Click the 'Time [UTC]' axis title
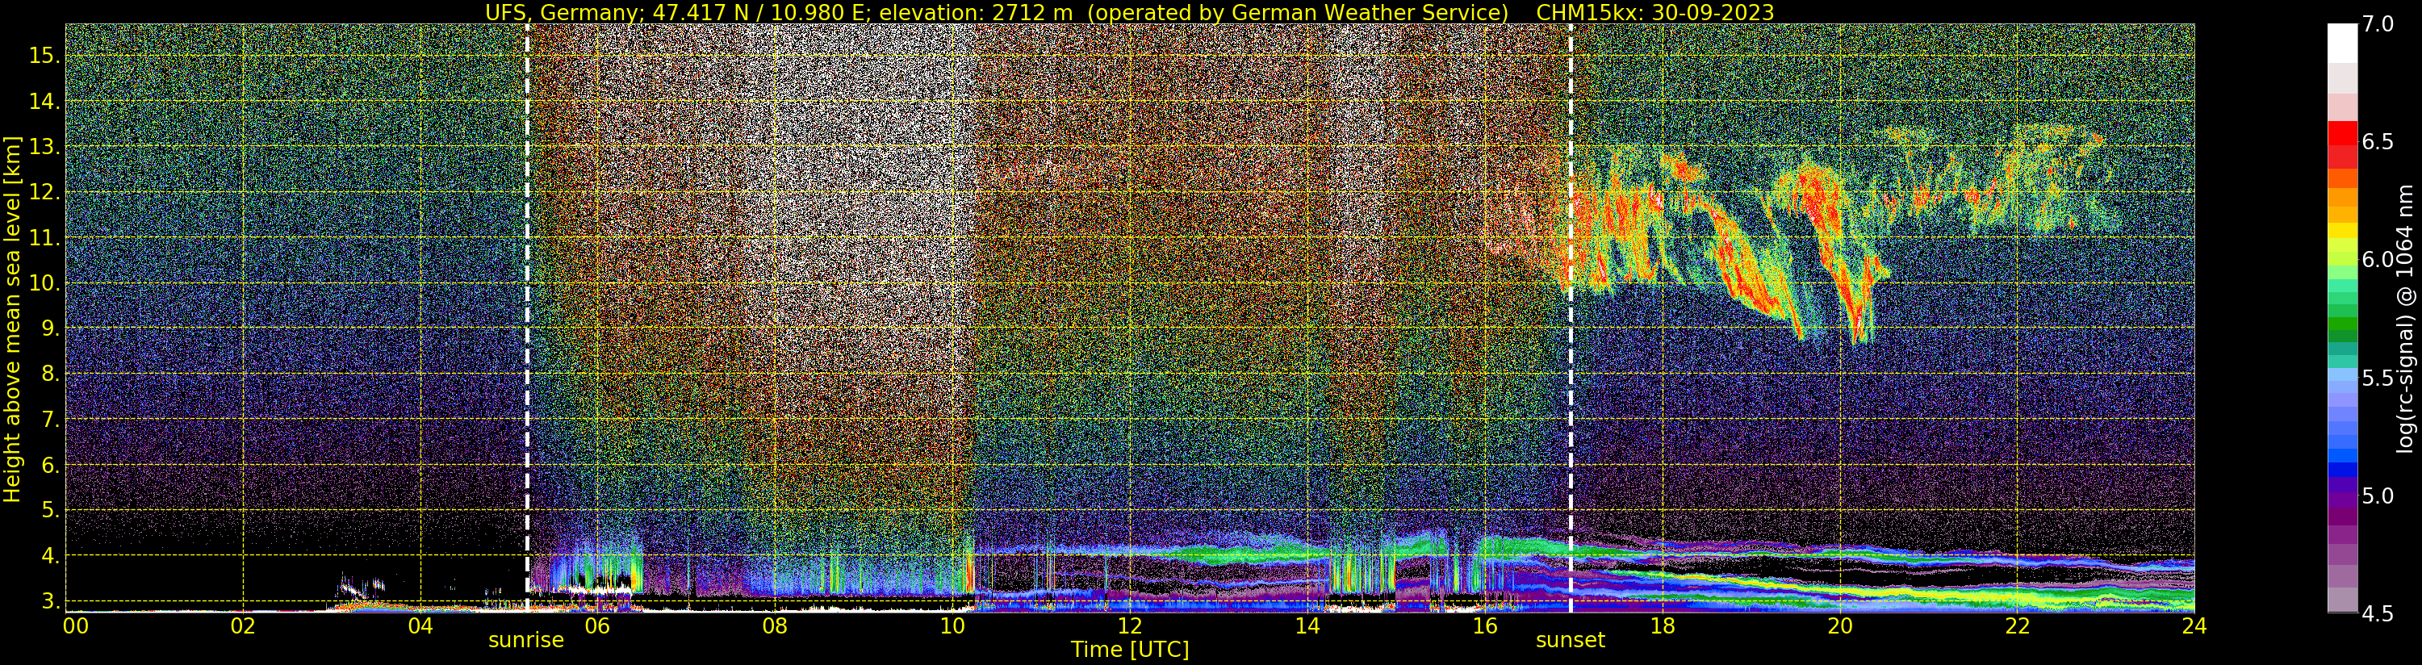This screenshot has width=2422, height=665. 1130,650
